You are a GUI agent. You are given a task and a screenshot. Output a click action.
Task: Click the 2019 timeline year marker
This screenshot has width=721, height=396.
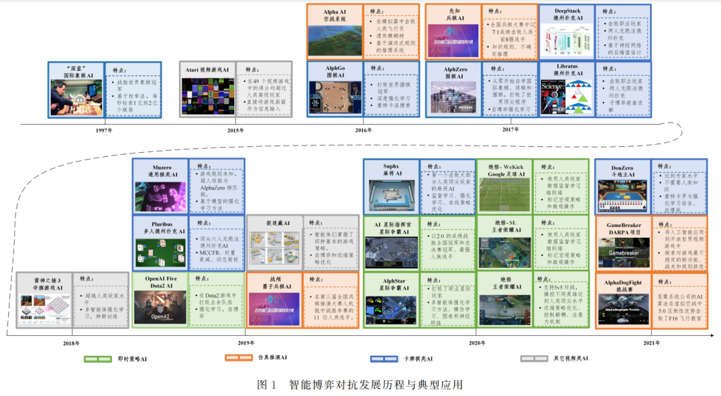[x=246, y=343]
